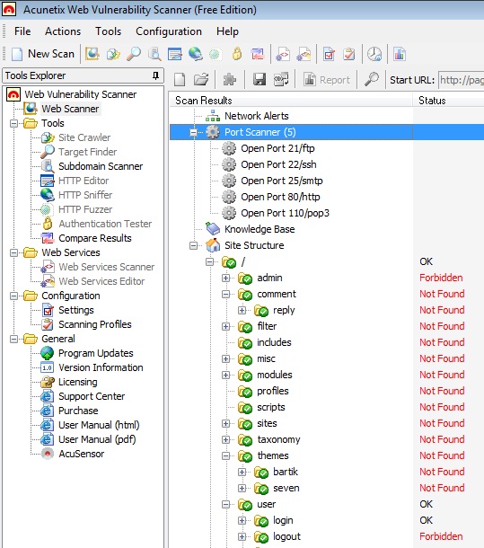Open Support Center link
The image size is (484, 548).
click(x=92, y=396)
